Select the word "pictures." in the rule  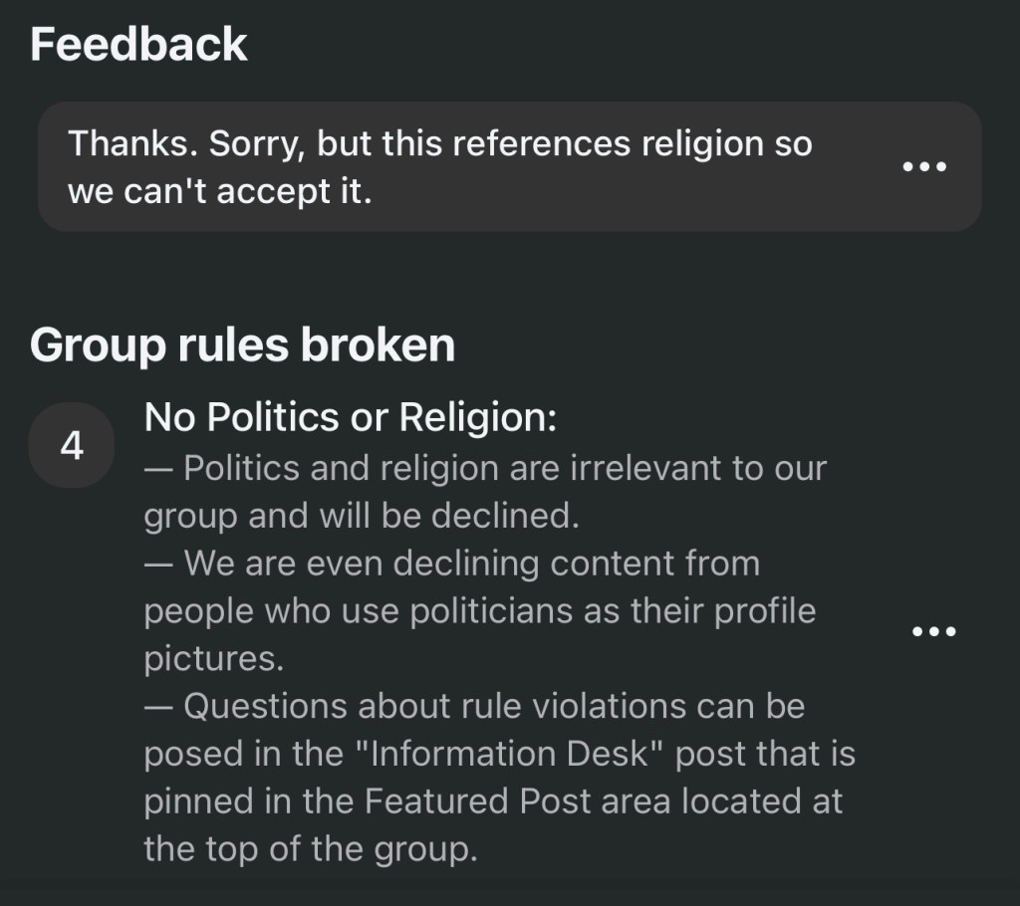207,659
